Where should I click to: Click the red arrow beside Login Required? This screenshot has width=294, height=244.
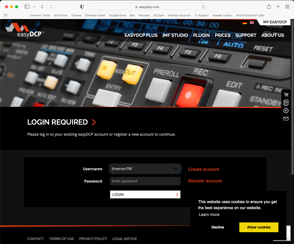94,122
